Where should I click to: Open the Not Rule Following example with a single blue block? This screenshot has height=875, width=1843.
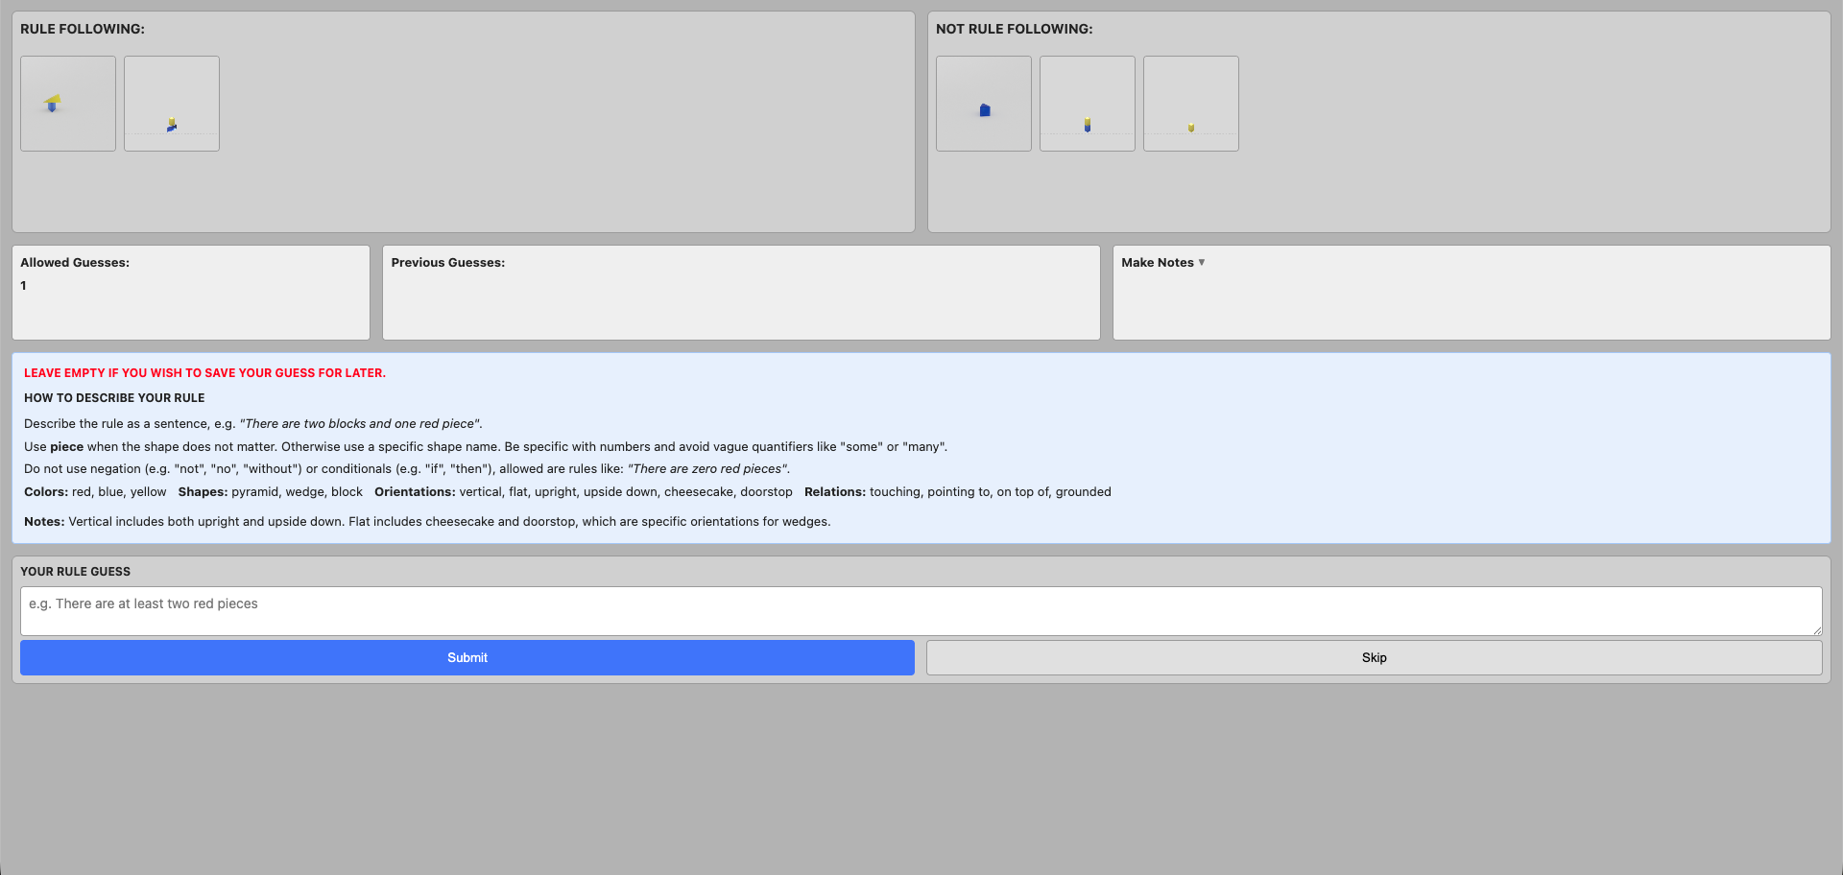984,104
